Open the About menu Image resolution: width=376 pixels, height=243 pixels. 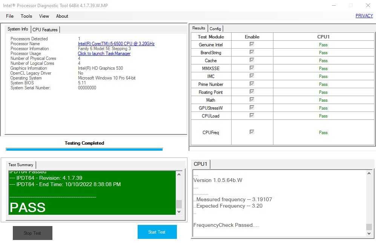pos(62,16)
